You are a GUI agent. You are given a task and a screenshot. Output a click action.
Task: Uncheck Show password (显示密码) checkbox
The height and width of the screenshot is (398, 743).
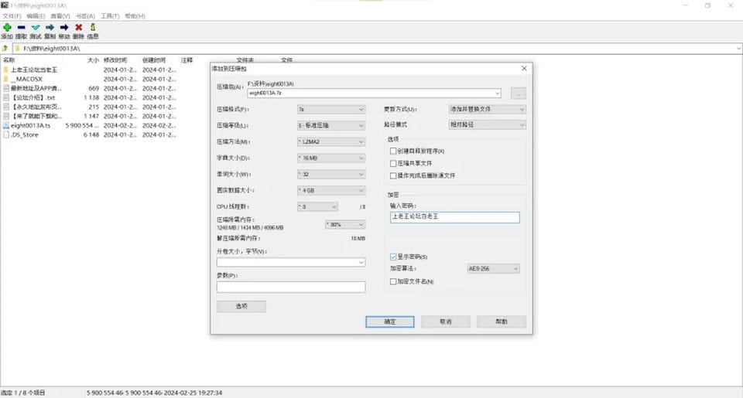(393, 257)
